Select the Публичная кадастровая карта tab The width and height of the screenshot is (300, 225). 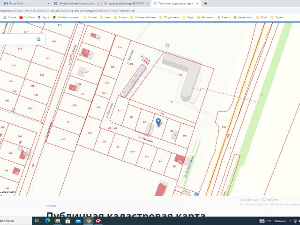(176, 3)
